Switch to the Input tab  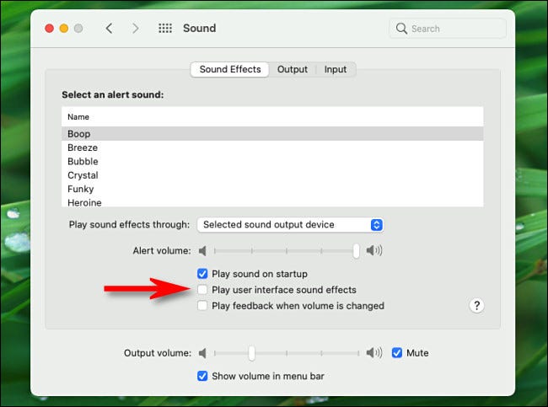(x=336, y=69)
